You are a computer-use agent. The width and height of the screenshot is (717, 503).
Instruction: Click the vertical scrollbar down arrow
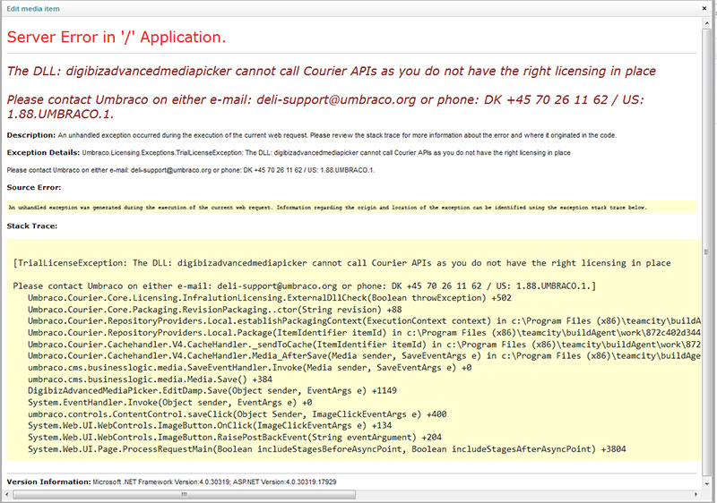(707, 483)
